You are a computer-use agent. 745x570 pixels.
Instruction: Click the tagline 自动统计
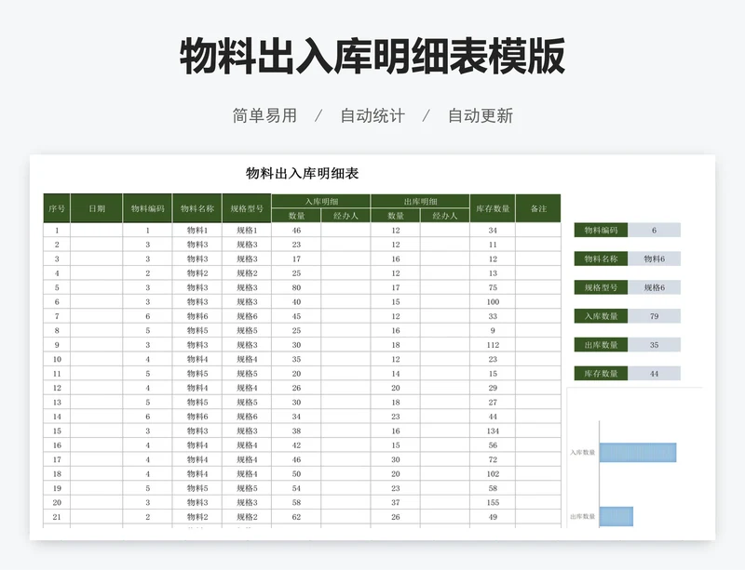click(x=372, y=116)
